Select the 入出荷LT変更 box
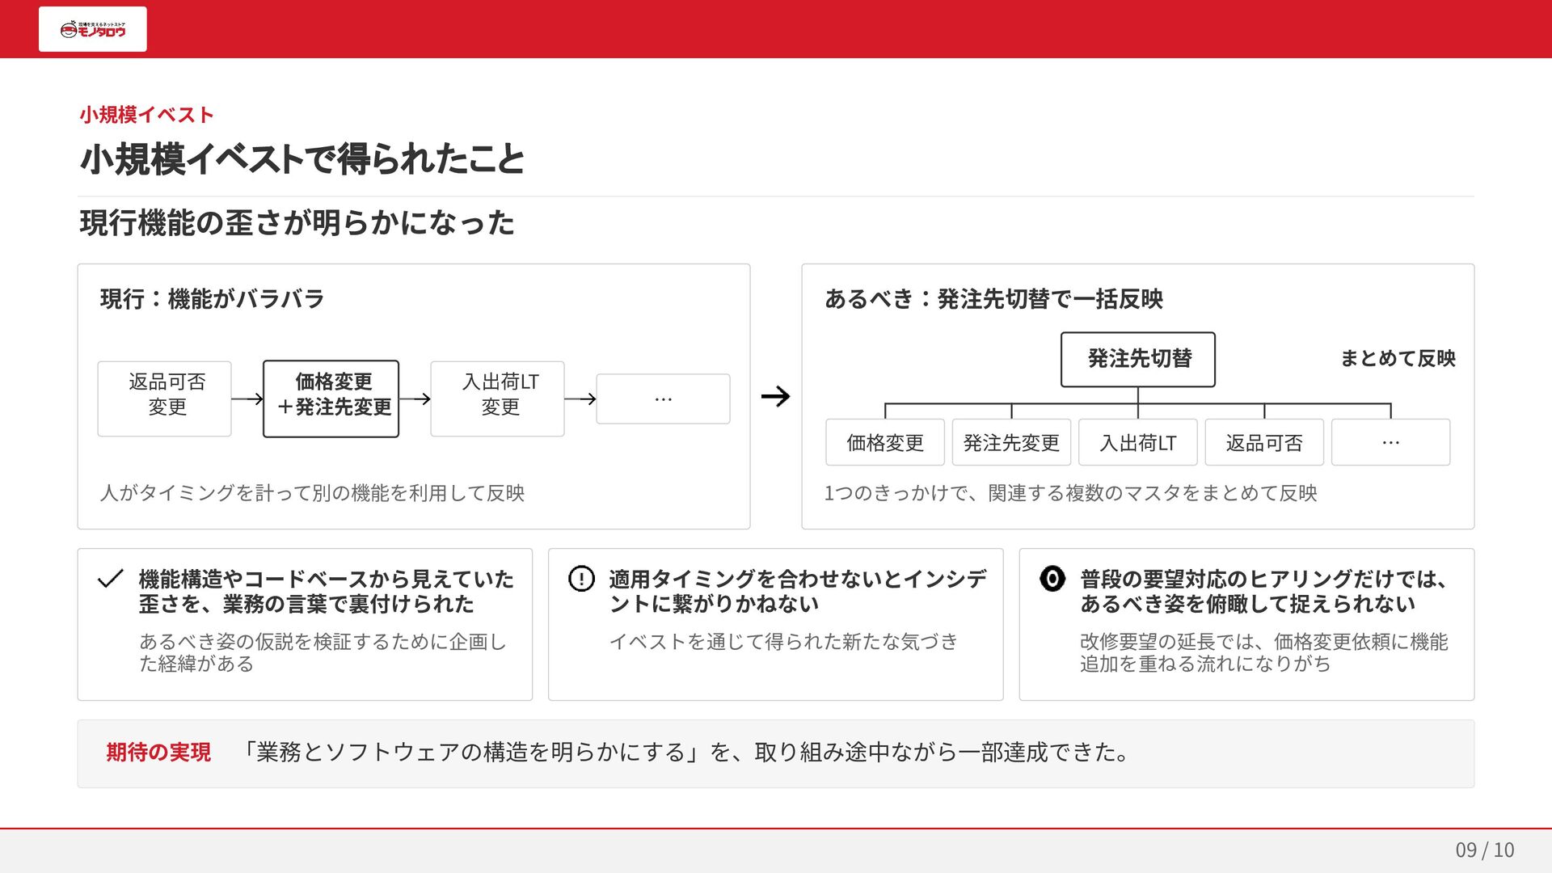The height and width of the screenshot is (873, 1552). click(498, 399)
